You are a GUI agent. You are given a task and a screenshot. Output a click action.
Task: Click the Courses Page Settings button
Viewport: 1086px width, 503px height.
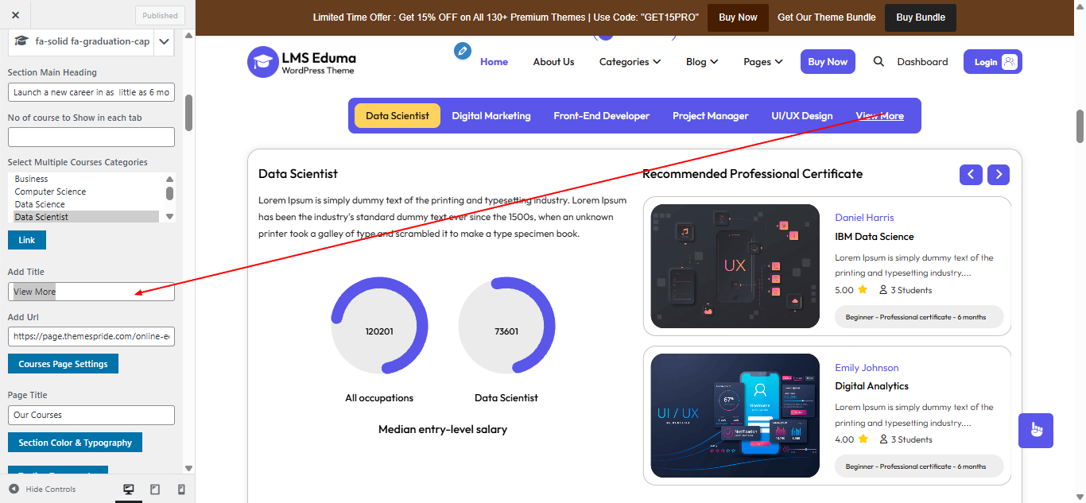click(x=63, y=364)
